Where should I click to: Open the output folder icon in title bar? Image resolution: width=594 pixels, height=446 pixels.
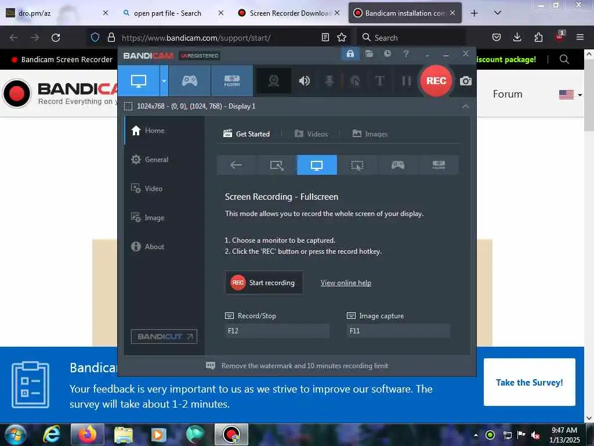(369, 54)
